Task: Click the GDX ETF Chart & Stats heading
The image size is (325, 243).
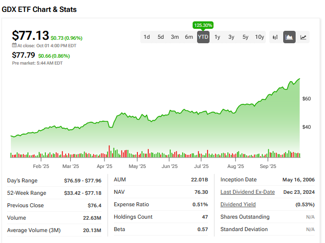Action: pyautogui.click(x=39, y=9)
